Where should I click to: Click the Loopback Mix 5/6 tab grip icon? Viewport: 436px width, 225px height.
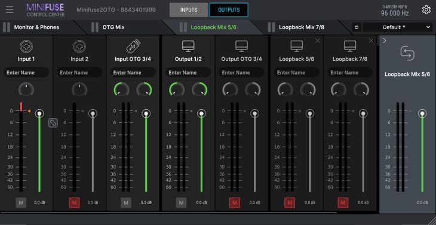183,27
